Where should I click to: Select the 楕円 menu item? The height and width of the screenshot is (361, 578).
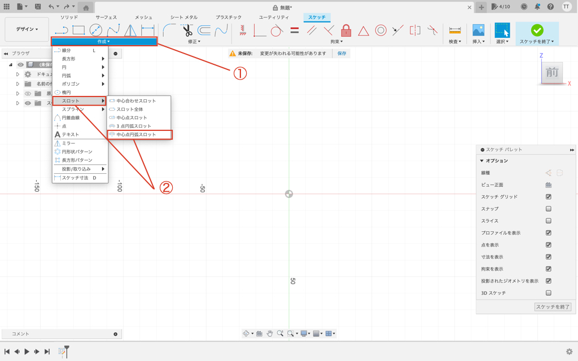80,93
